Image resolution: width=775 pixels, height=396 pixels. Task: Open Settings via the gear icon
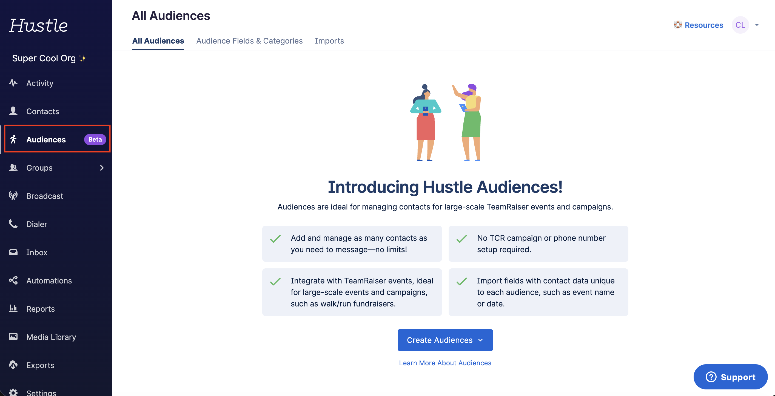13,392
